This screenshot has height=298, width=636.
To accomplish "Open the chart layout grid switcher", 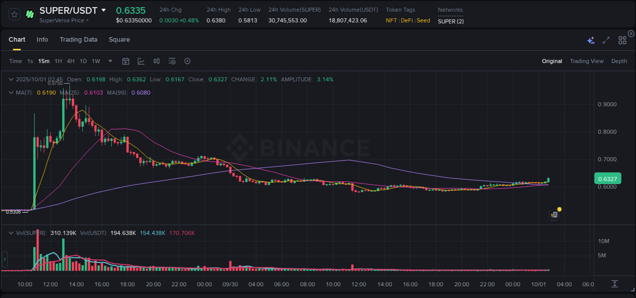I will [622, 40].
